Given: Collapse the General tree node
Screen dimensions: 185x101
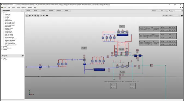Looking at the screenshot, I should [x=2, y=13].
